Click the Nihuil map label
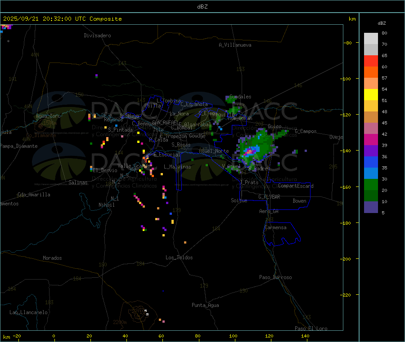405x342 pixels. point(106,205)
